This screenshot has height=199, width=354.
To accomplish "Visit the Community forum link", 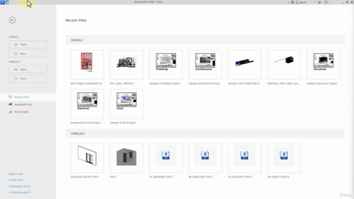I will click(x=20, y=186).
